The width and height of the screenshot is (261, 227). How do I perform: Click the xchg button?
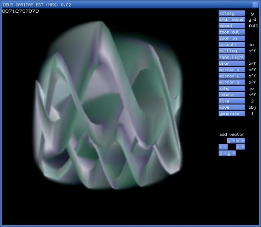tap(231, 88)
